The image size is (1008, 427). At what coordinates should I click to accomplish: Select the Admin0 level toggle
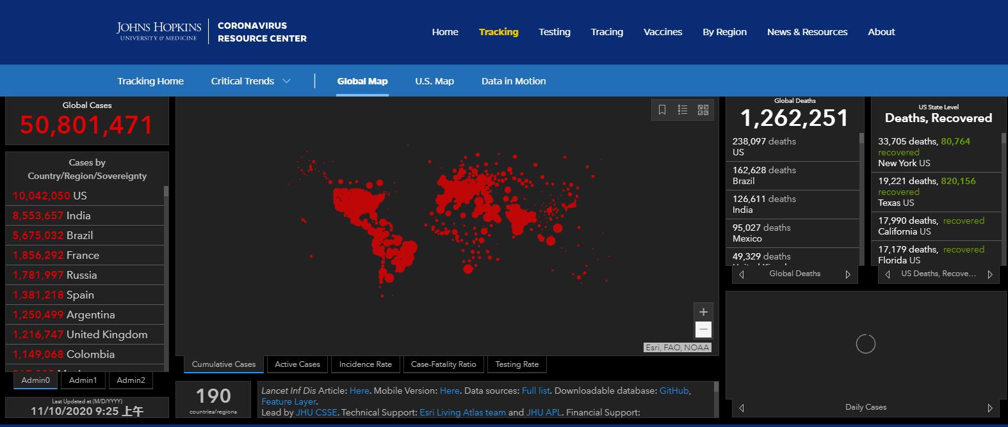(36, 380)
